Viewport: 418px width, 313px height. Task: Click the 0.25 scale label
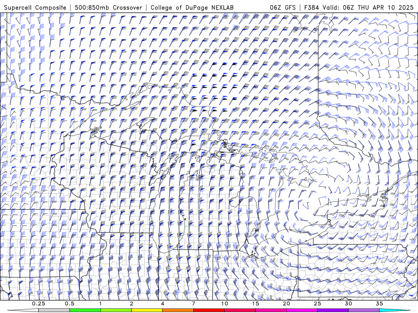click(38, 304)
